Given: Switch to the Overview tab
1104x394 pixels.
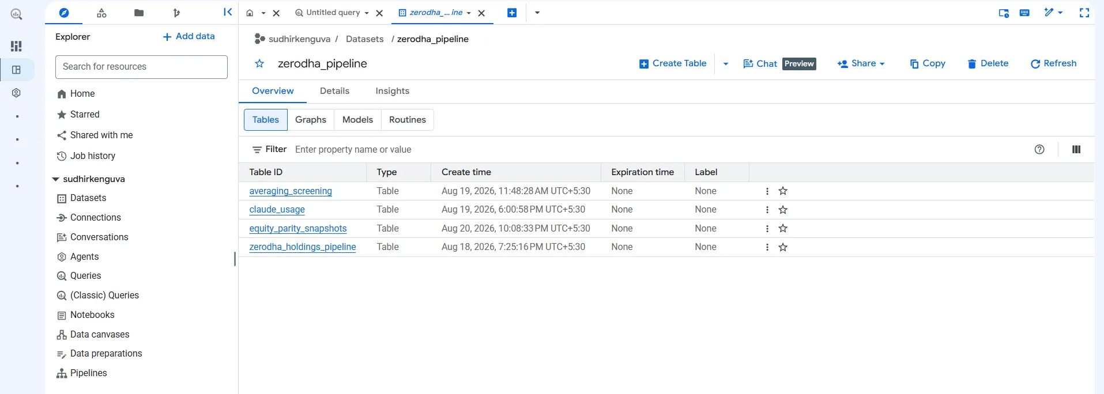Looking at the screenshot, I should (273, 91).
